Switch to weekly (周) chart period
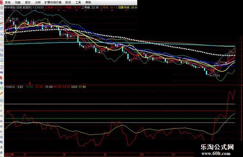This screenshot has width=243, height=157. 1,142
